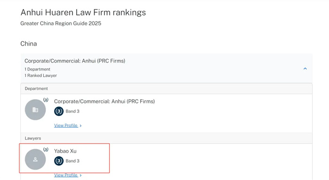
Task: Click the Lawyers subsection header
Action: click(x=33, y=138)
